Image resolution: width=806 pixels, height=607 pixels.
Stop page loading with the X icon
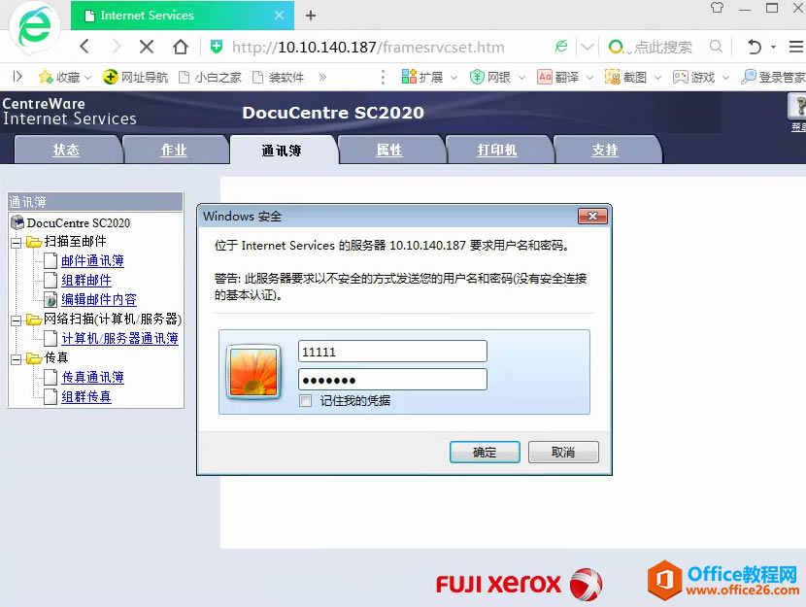pos(147,47)
